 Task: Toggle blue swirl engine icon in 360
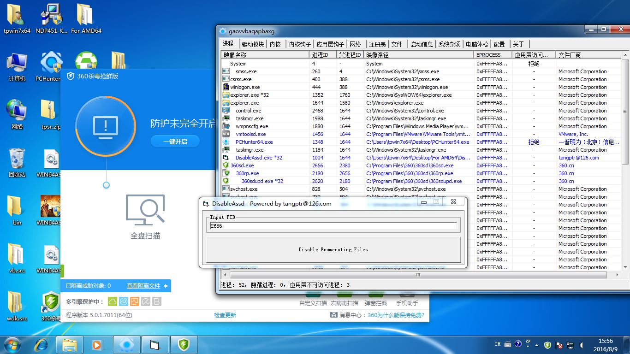pyautogui.click(x=124, y=301)
